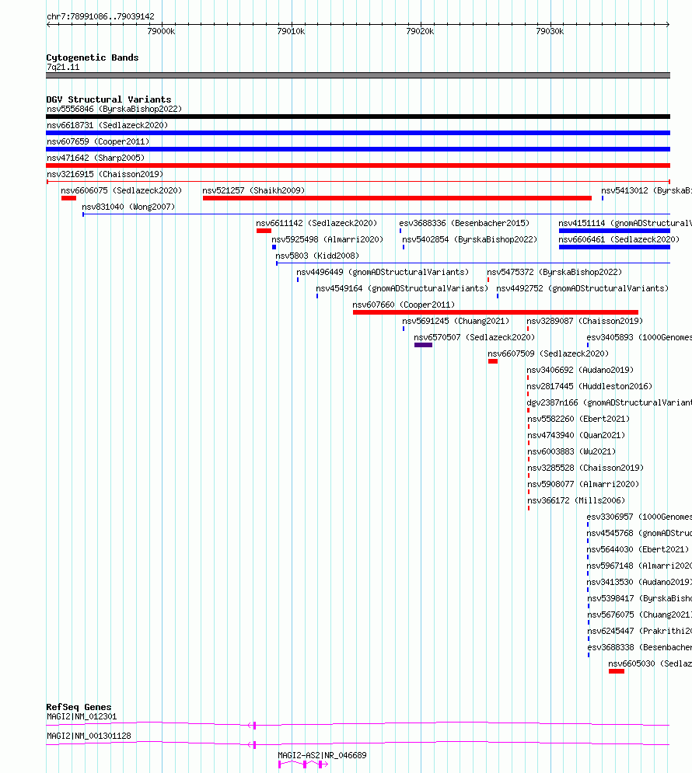Click nsv4549164 (gnomADStructuralVariants) label
This screenshot has width=692, height=773.
click(402, 288)
